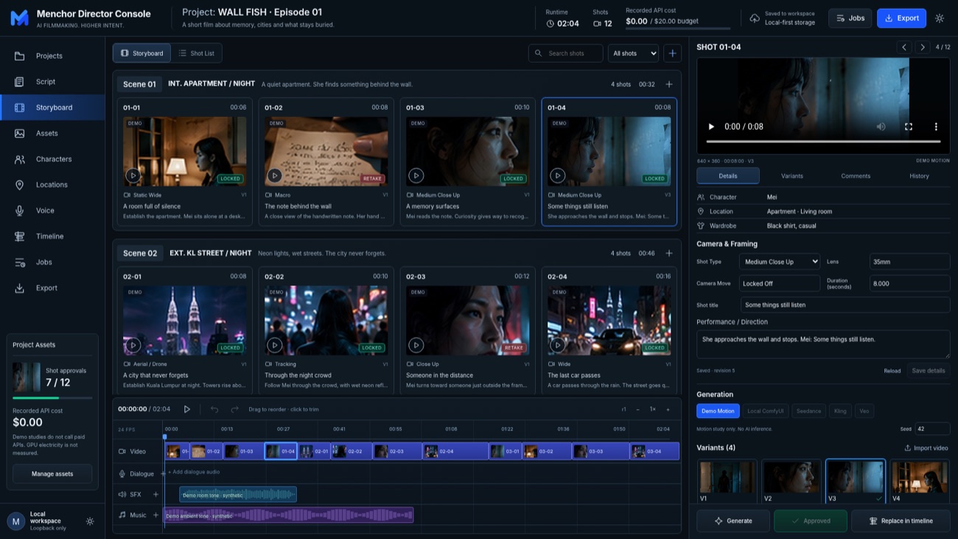The image size is (958, 539).
Task: Go to the next shot arrow
Action: coord(923,47)
